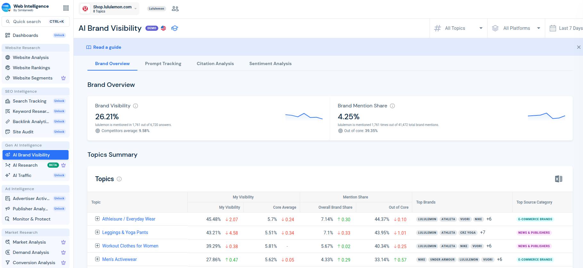Click the graduation cap learn icon
Screen dimensions: 583x268
[x=175, y=28]
